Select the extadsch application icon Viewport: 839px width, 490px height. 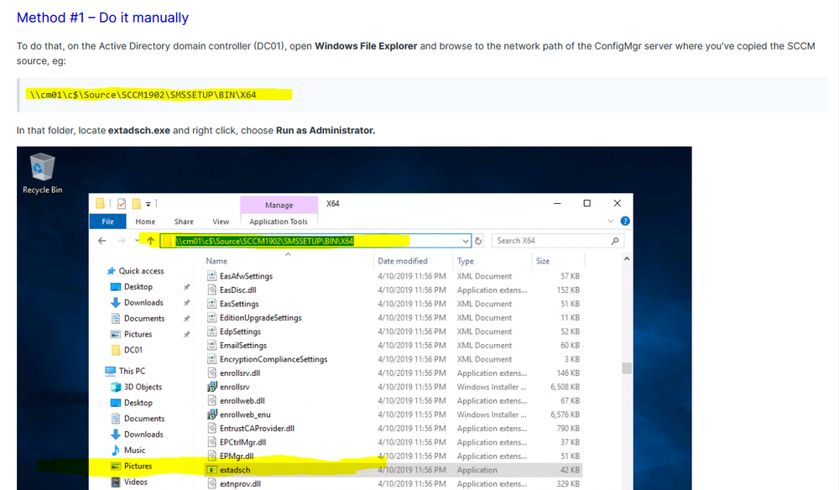(x=212, y=470)
